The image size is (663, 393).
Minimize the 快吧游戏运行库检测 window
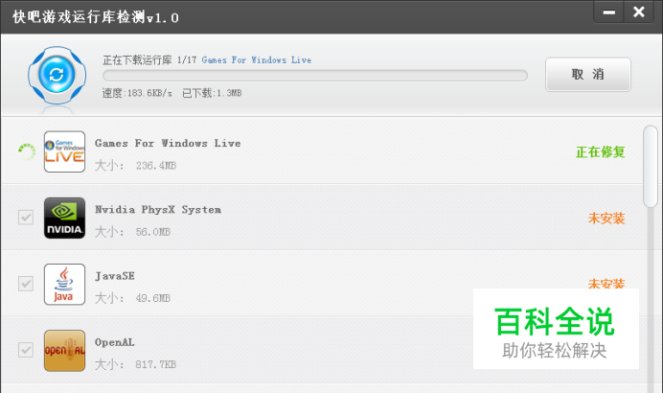point(609,12)
